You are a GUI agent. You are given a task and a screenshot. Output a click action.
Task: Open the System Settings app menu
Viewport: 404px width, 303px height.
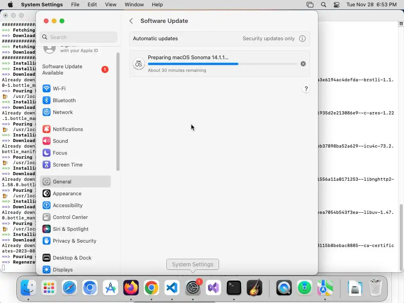coord(42,5)
